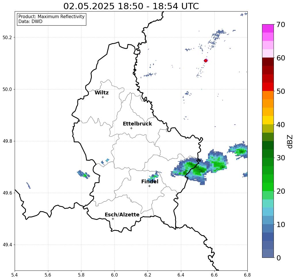This screenshot has width=296, height=280.
Task: Click the longitude tick label 6.0
Action: click(114, 275)
